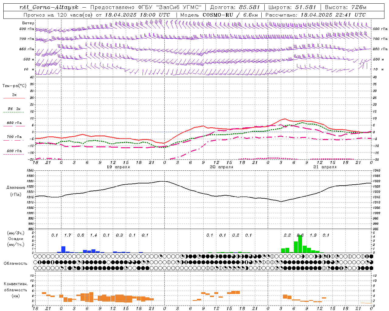389x311 pixels.
Task: Select the forecast length text 'Прогноз на 120 часа(ов)'
Action: click(58, 15)
